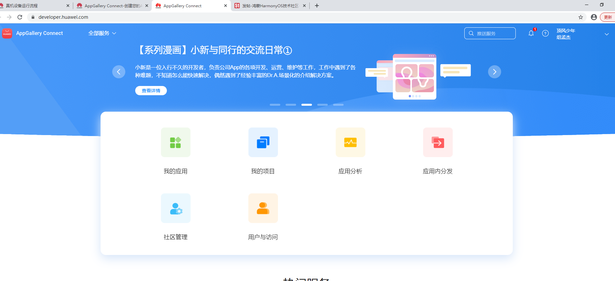
Task: Click the 社区管理 label
Action: pyautogui.click(x=175, y=237)
